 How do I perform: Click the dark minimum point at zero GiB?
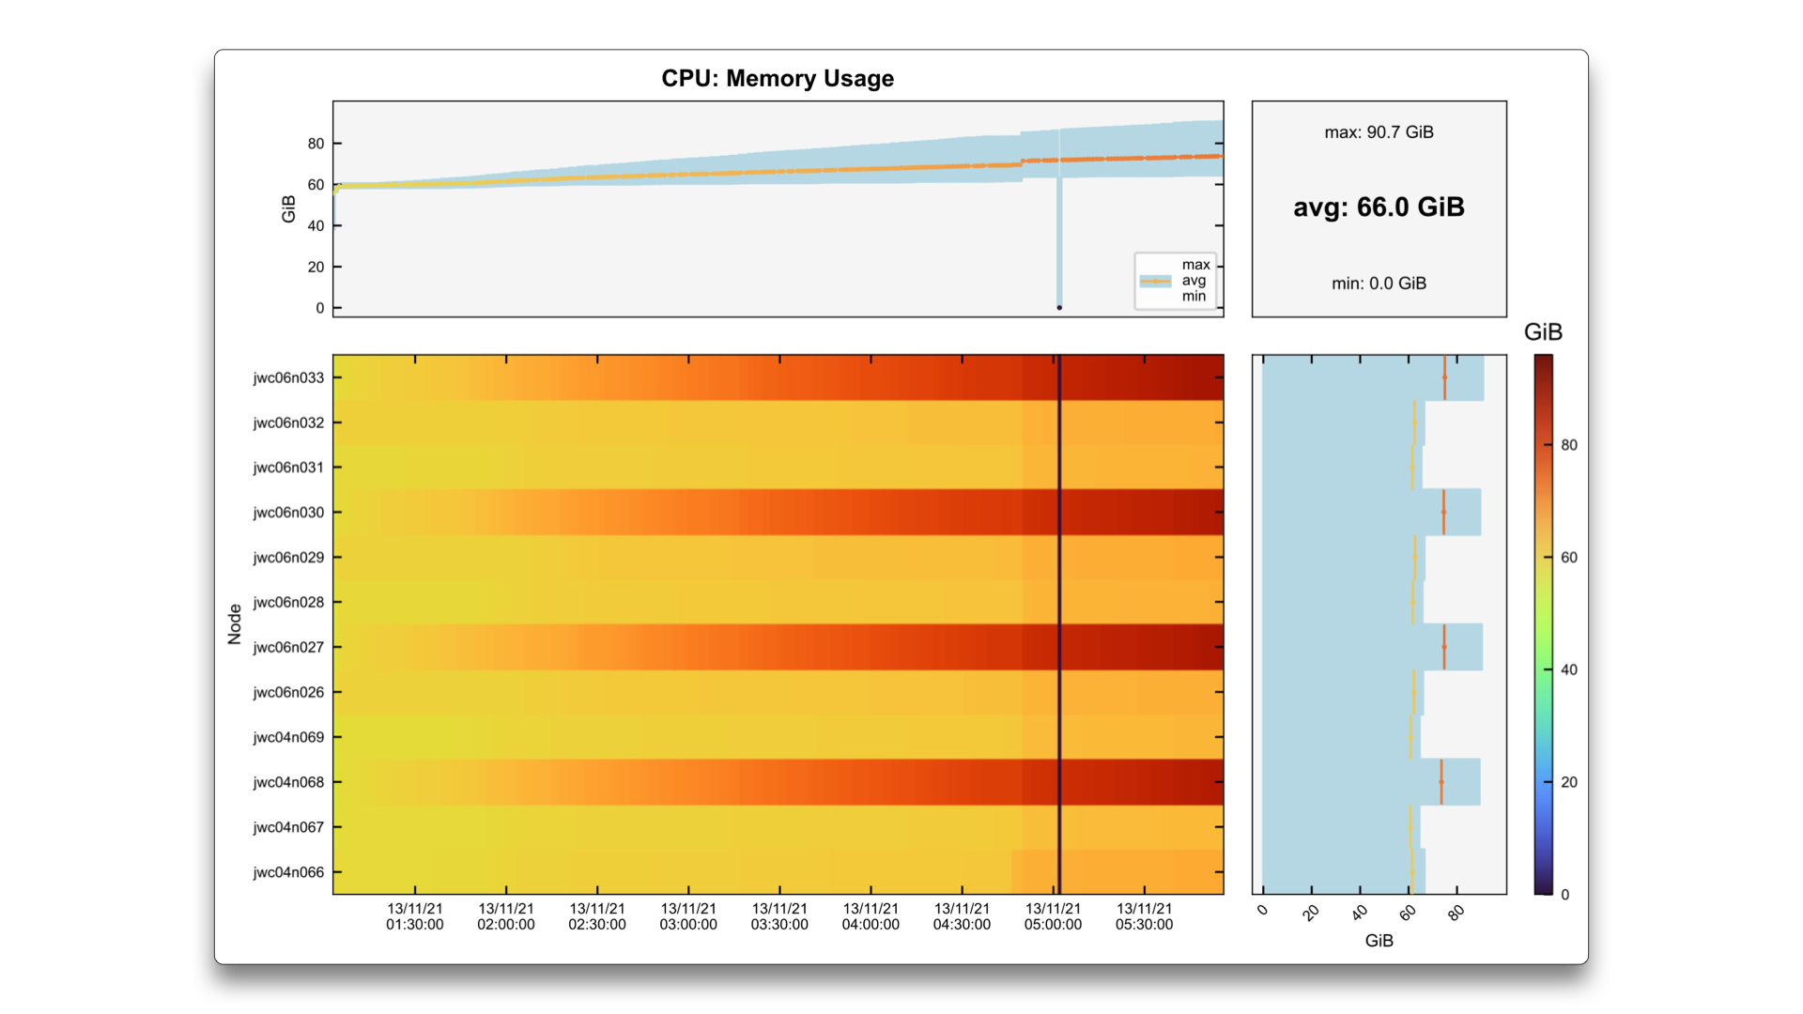[x=1059, y=307]
